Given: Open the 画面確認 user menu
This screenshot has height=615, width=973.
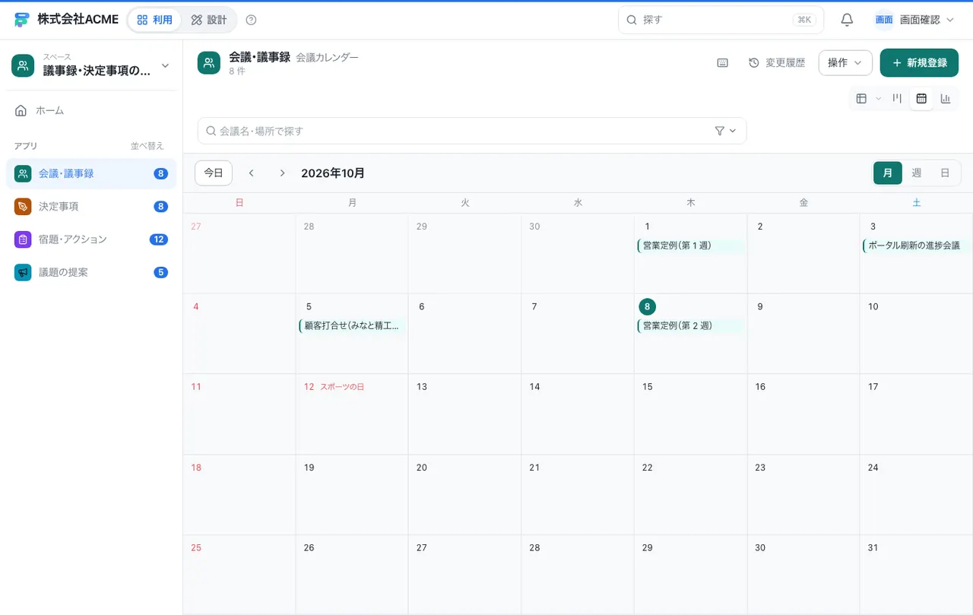Looking at the screenshot, I should pyautogui.click(x=915, y=20).
